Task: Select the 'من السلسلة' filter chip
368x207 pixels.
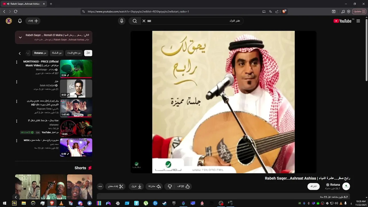Action: (x=57, y=53)
